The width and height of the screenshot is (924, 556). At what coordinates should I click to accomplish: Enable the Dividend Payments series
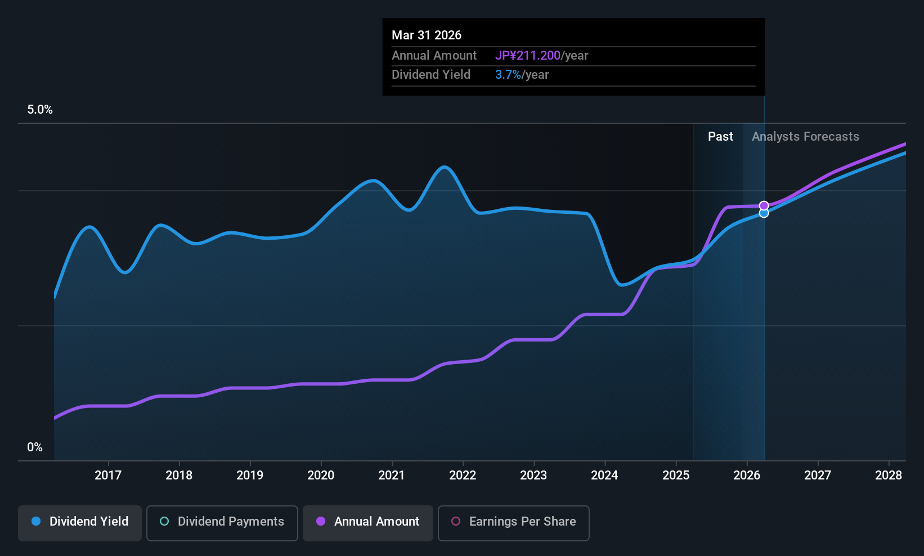pos(222,522)
